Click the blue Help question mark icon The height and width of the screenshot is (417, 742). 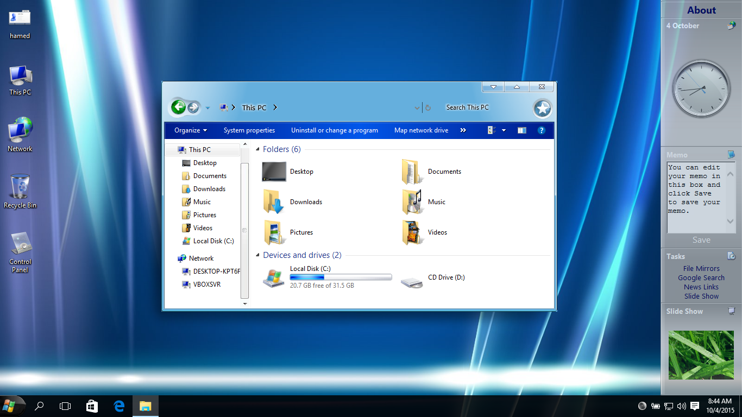[x=541, y=130]
